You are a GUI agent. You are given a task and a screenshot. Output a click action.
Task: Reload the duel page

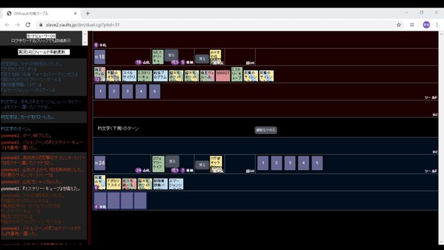coord(28,25)
